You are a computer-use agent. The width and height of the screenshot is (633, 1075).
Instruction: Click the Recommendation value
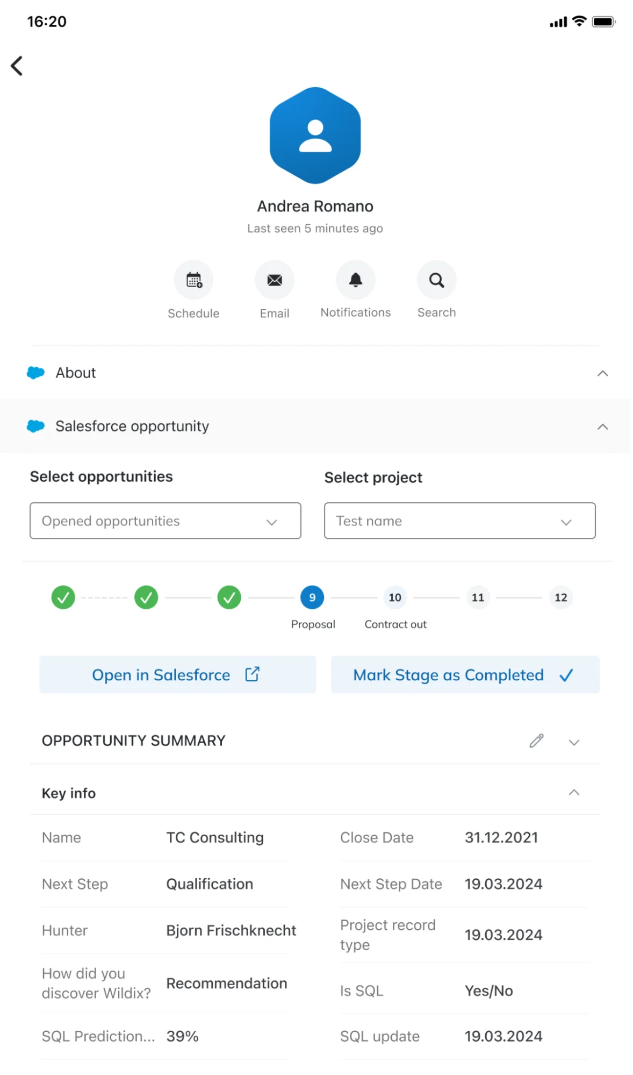(227, 983)
